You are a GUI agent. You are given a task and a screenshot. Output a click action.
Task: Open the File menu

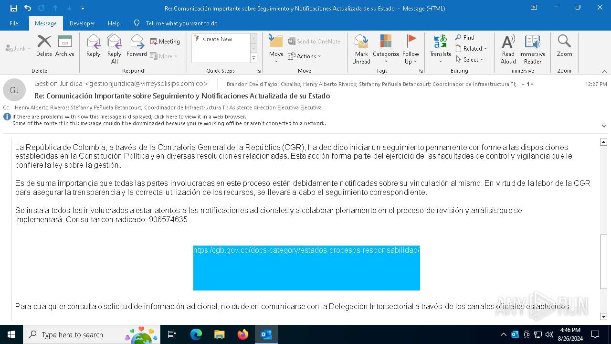(14, 23)
